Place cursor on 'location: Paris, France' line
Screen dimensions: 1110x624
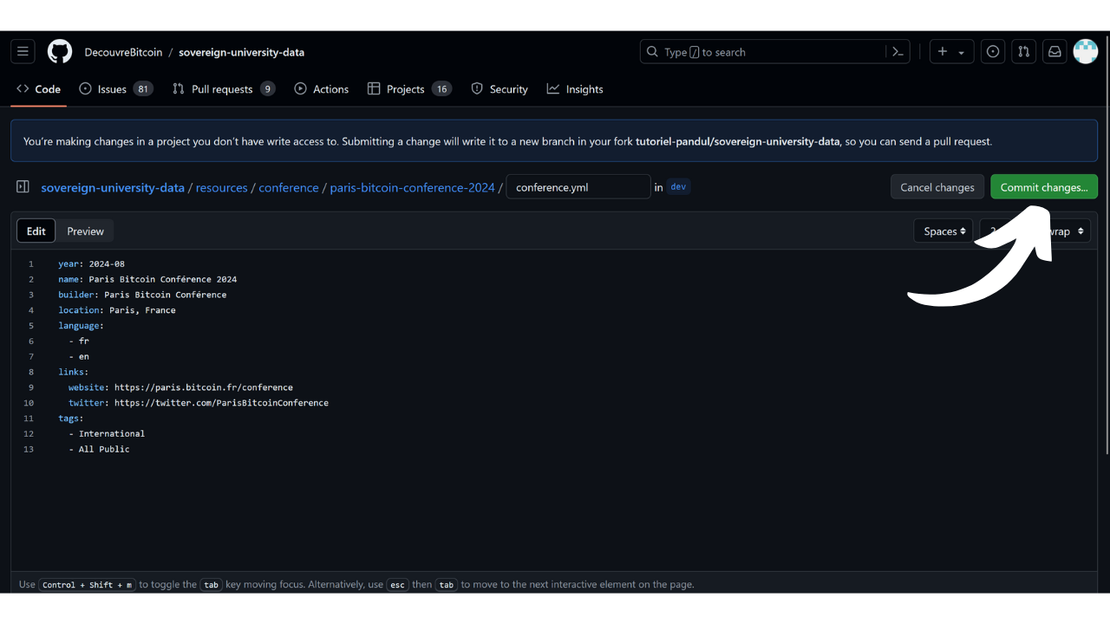[117, 310]
